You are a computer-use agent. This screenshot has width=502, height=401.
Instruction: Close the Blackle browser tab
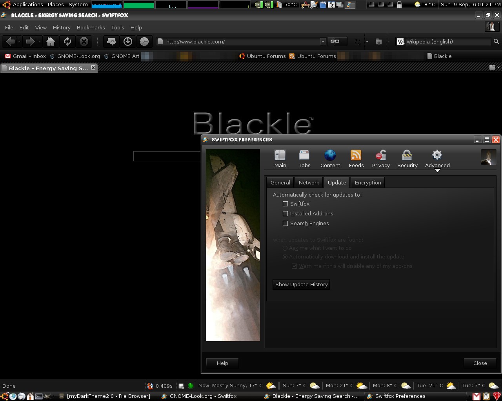tap(93, 68)
